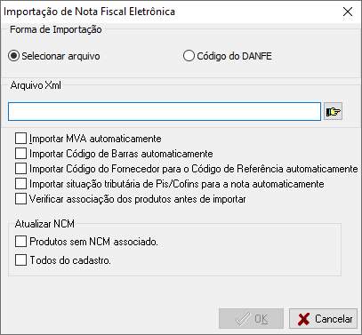Click the gray checkmark icon on OK
This screenshot has width=362, height=335.
tap(243, 319)
